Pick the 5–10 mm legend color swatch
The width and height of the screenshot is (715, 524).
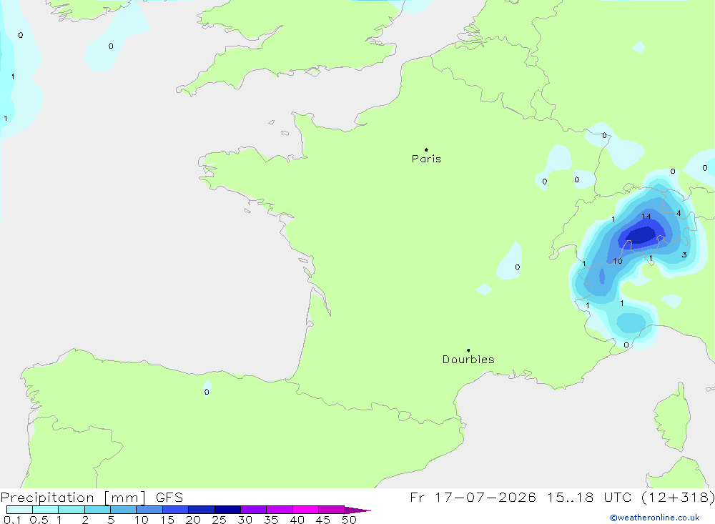click(x=123, y=510)
